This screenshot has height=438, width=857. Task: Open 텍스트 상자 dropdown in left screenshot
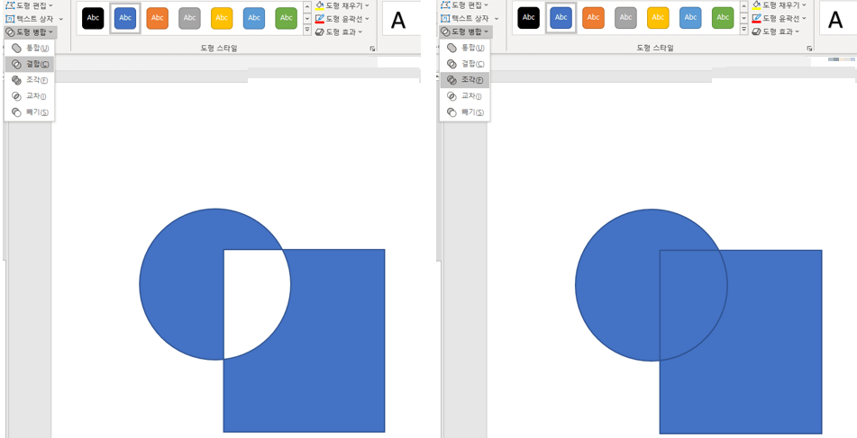[x=34, y=19]
